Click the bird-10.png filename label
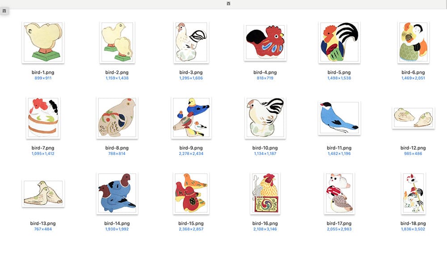This screenshot has height=277, width=447. [x=265, y=148]
